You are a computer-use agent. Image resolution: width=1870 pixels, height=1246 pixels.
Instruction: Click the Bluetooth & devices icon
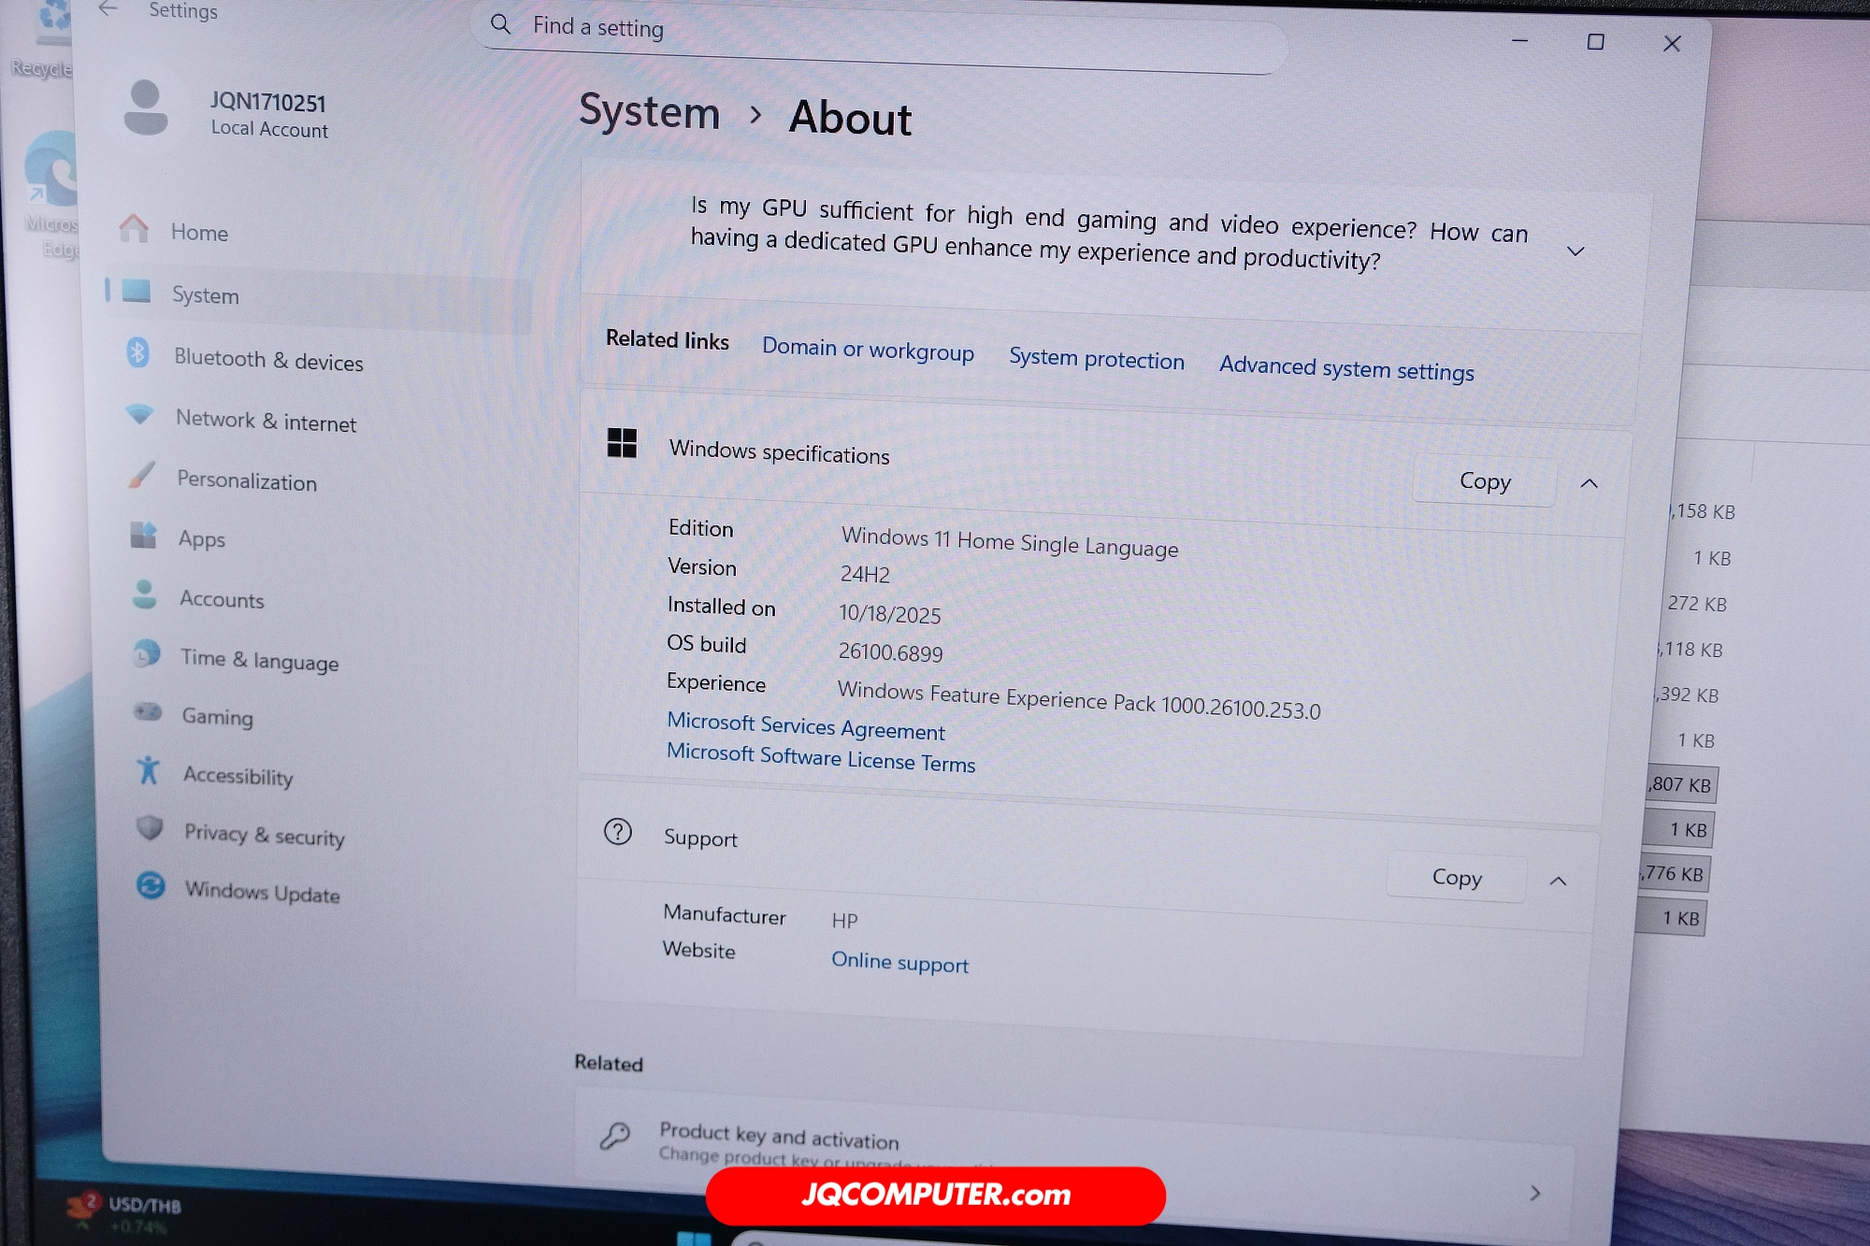(137, 353)
